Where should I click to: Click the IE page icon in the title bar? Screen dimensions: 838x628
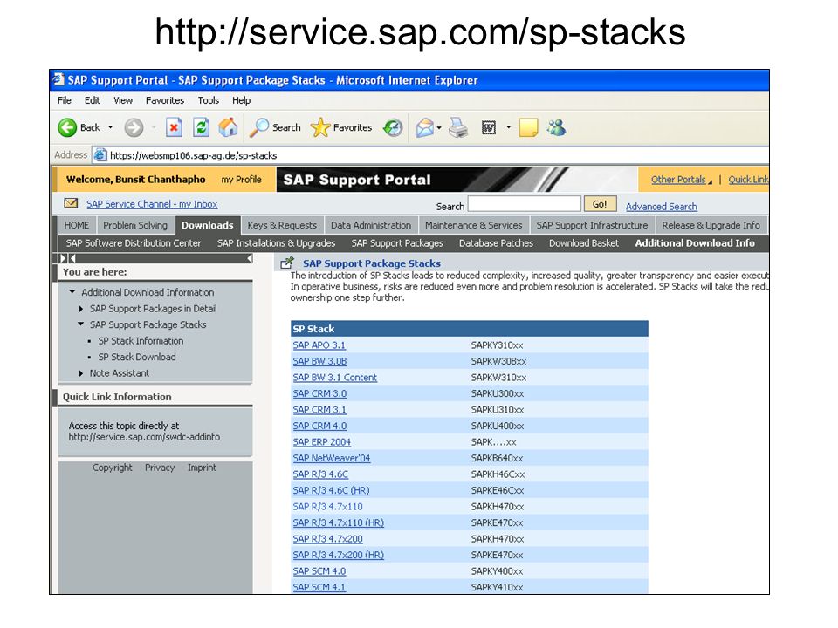point(58,79)
